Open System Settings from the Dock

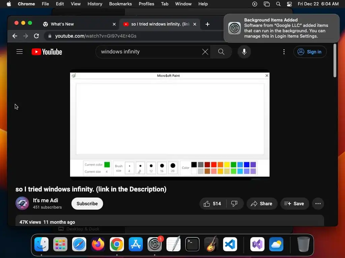(x=154, y=244)
